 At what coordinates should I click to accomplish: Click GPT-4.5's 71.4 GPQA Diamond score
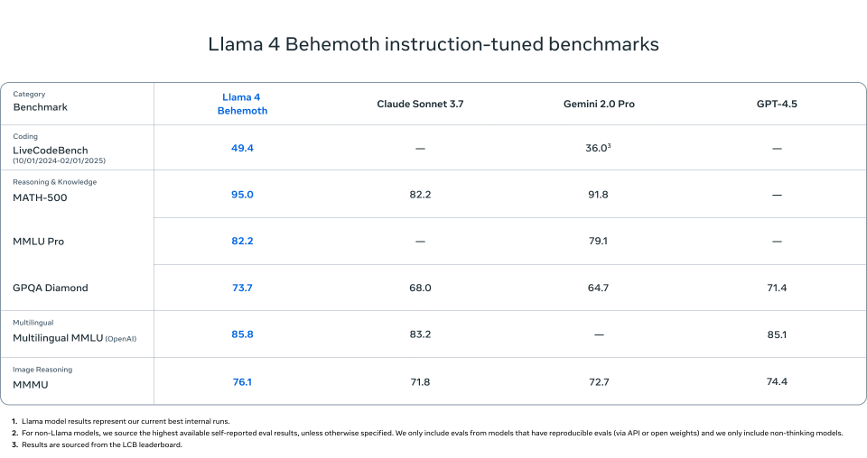(777, 288)
